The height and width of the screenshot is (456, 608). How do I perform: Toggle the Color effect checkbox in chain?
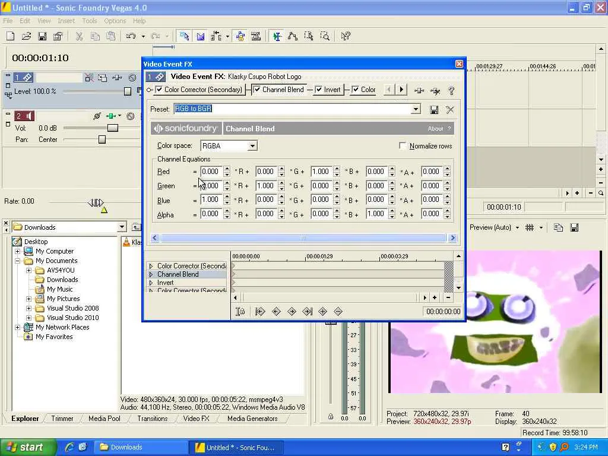(355, 90)
